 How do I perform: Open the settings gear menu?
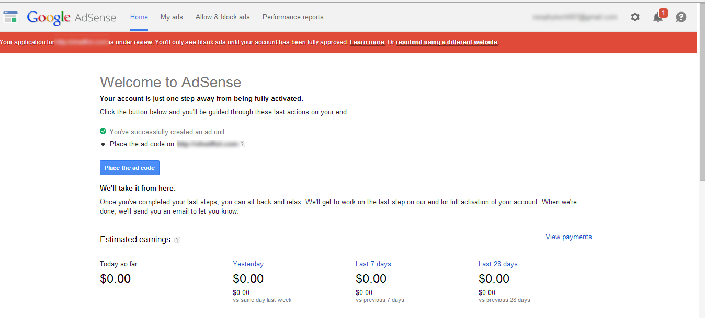(x=635, y=17)
